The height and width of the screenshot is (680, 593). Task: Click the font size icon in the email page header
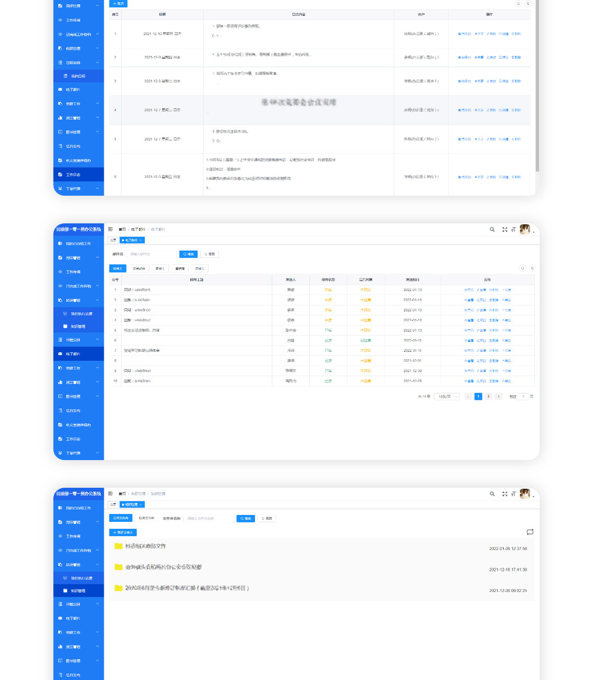click(513, 229)
